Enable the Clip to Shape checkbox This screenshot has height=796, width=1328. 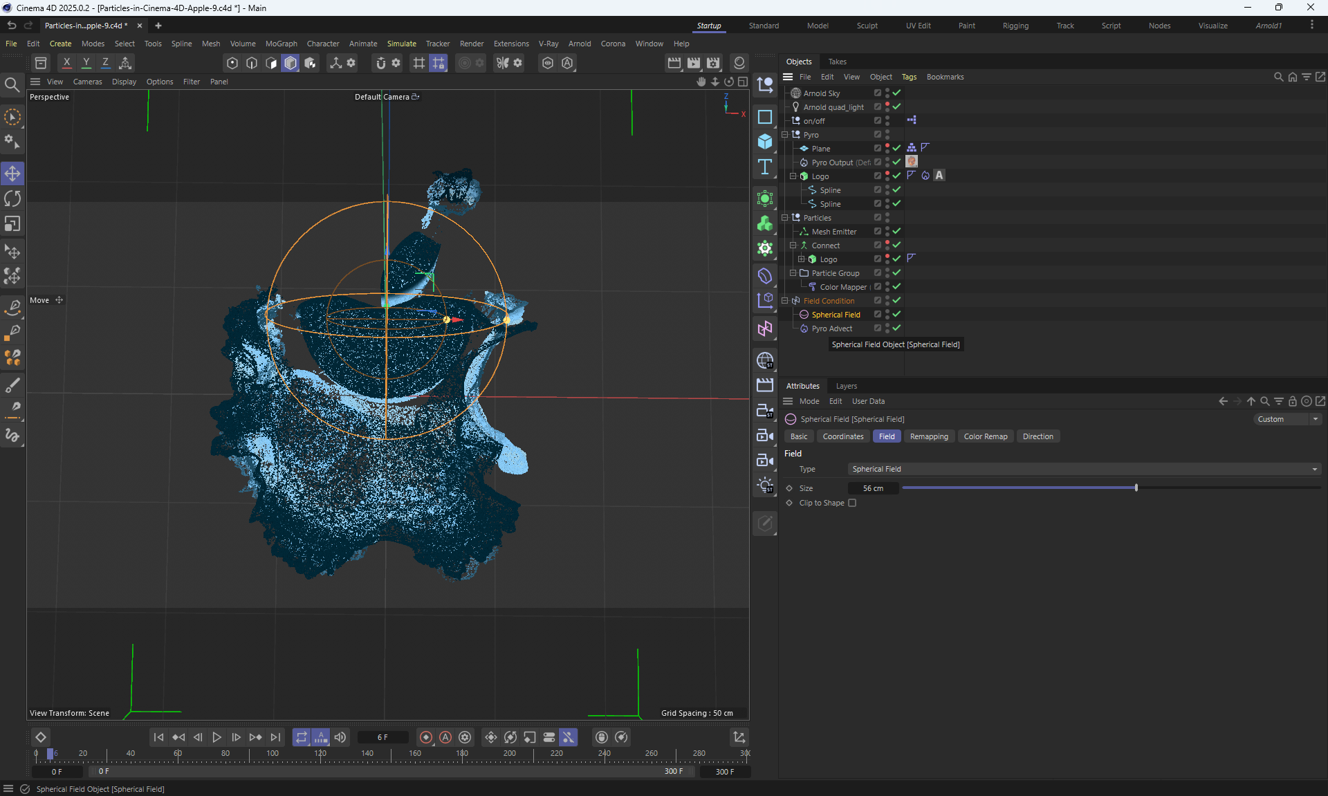click(852, 503)
